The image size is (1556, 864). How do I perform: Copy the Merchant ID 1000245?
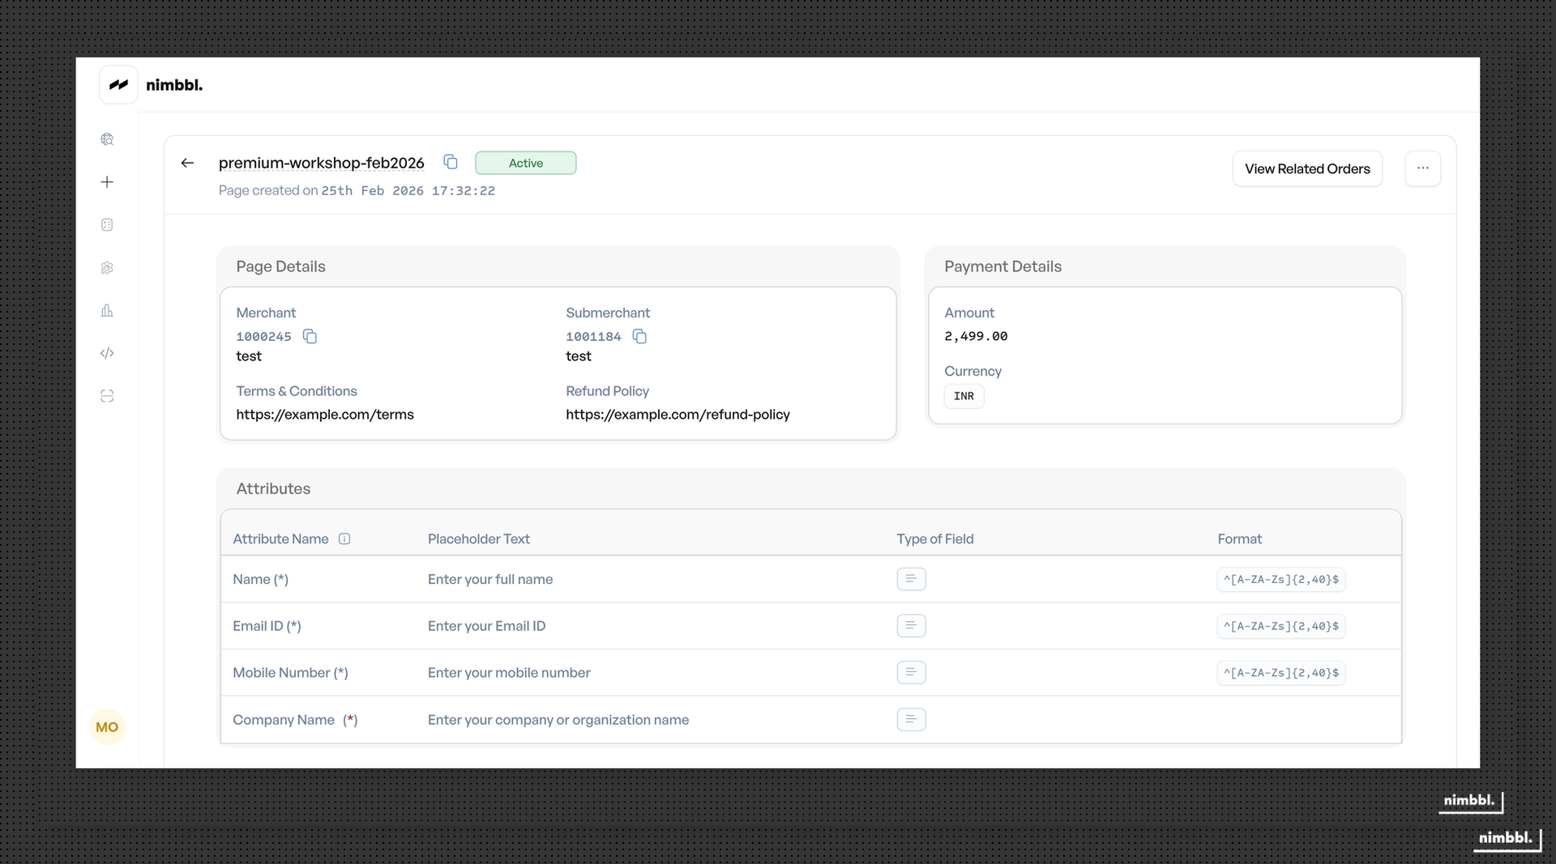[310, 337]
